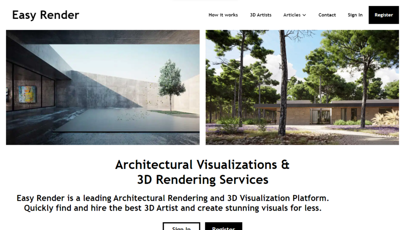The width and height of the screenshot is (405, 230).
Task: Navigate to the 3D Artists section
Action: point(261,15)
